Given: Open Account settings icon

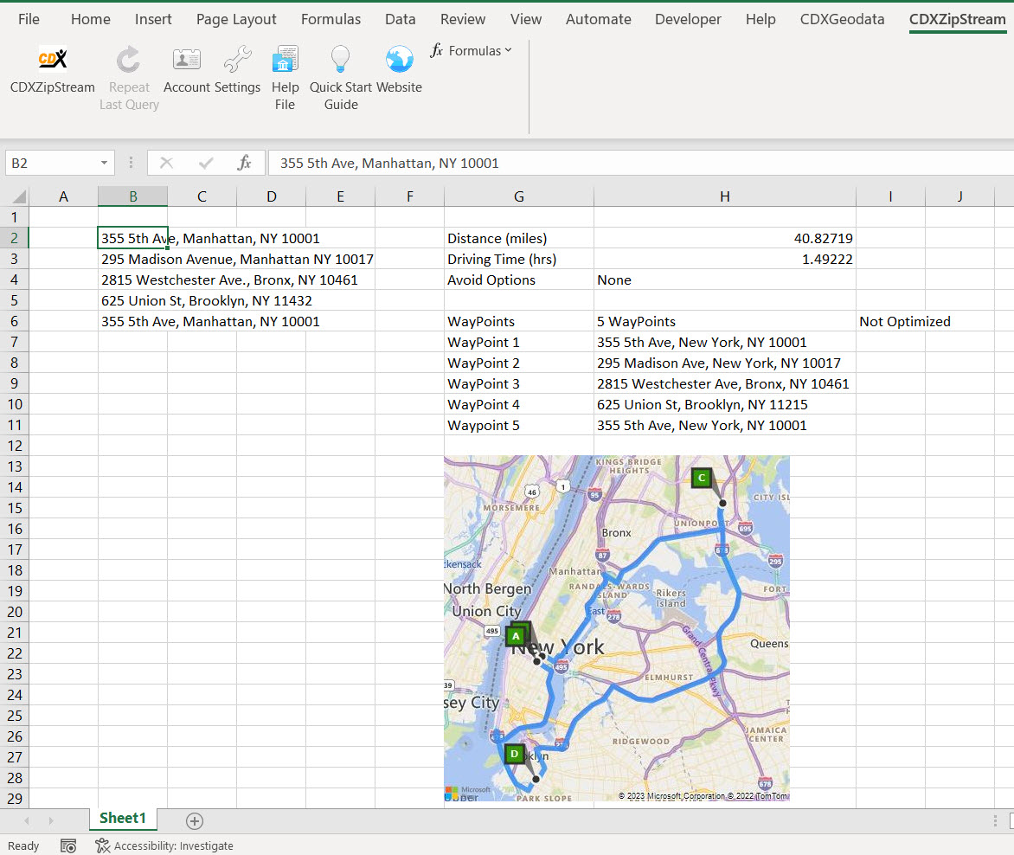Looking at the screenshot, I should pyautogui.click(x=187, y=59).
